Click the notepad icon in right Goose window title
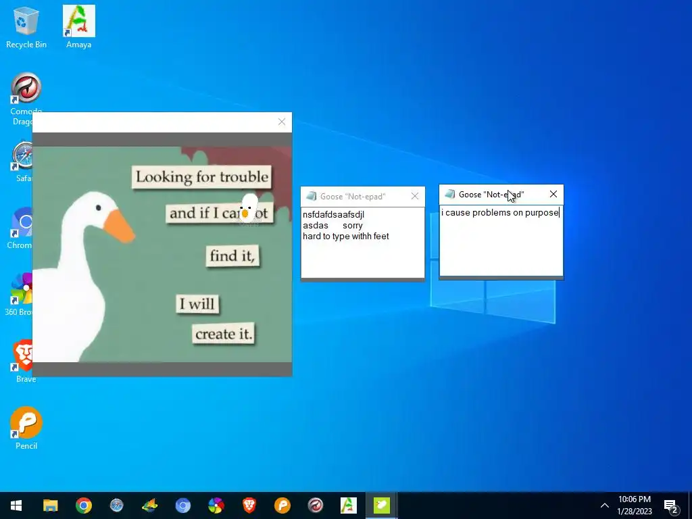This screenshot has width=692, height=519. pos(449,194)
